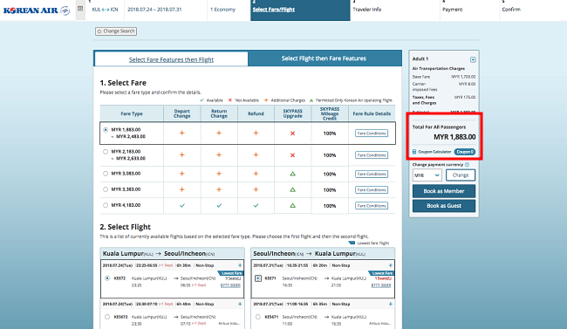Select the MYR 1,883.00 fare radio button

106,129
